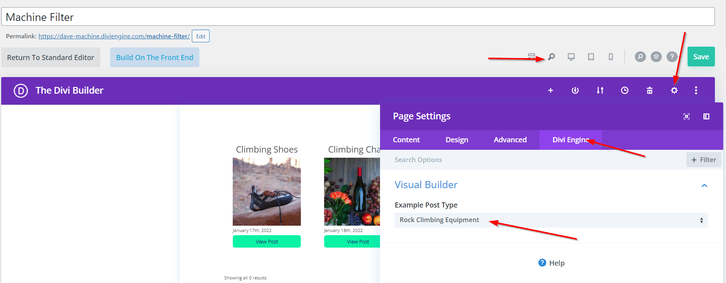Screen dimensions: 726x283
Task: Switch to the Design tab
Action: click(x=457, y=140)
